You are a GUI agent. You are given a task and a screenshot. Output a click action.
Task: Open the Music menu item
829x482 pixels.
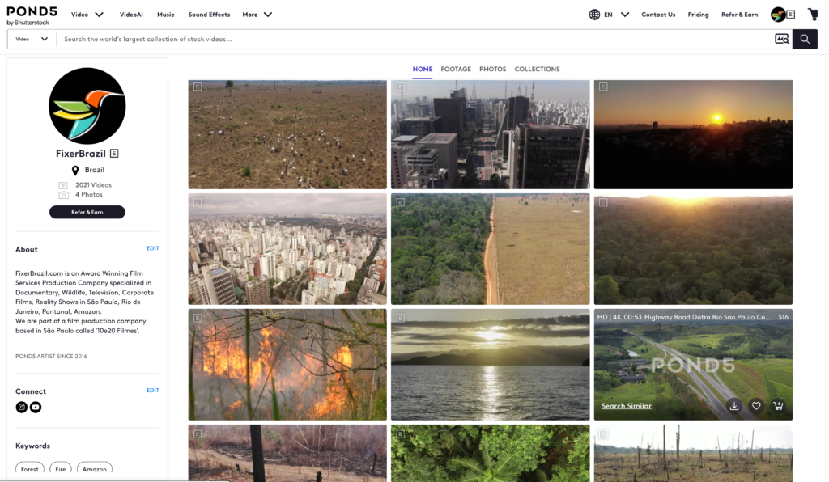click(x=165, y=15)
